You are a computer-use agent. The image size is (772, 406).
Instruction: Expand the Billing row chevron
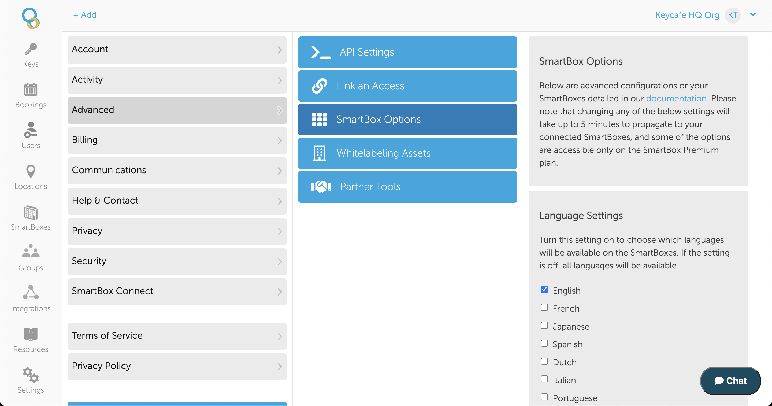(280, 141)
